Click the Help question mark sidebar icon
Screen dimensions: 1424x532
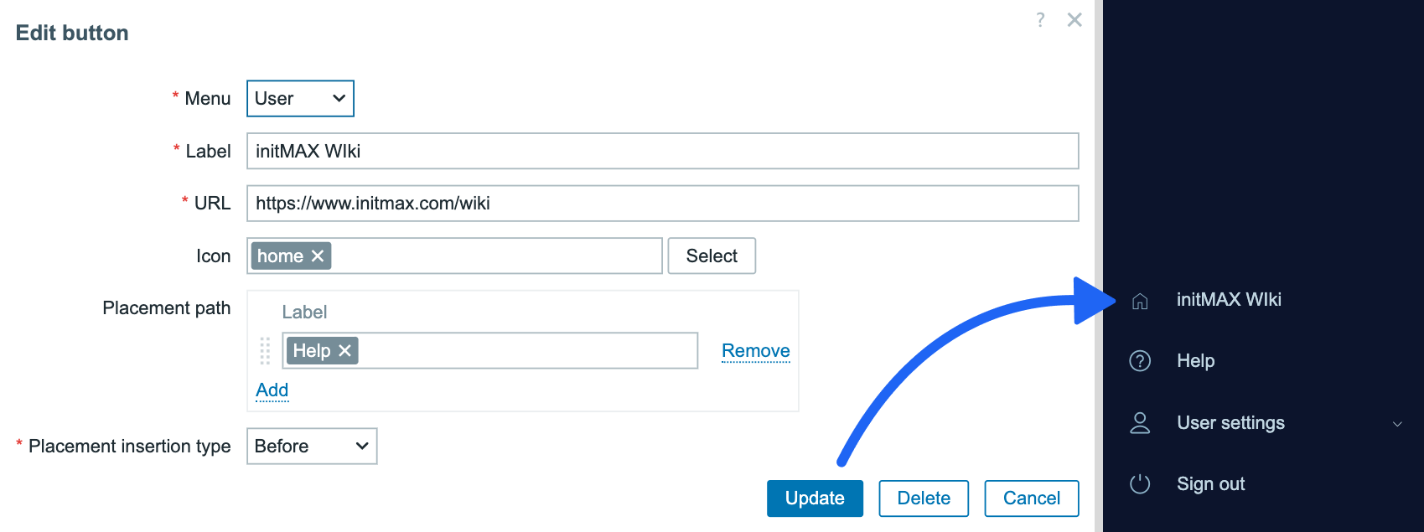pyautogui.click(x=1140, y=361)
